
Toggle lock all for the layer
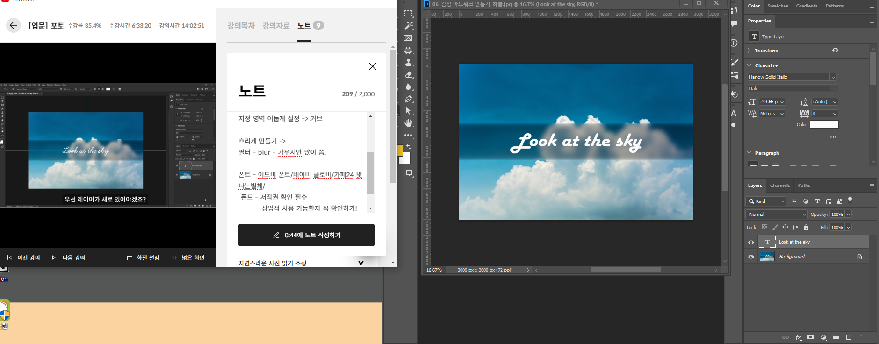(x=806, y=227)
